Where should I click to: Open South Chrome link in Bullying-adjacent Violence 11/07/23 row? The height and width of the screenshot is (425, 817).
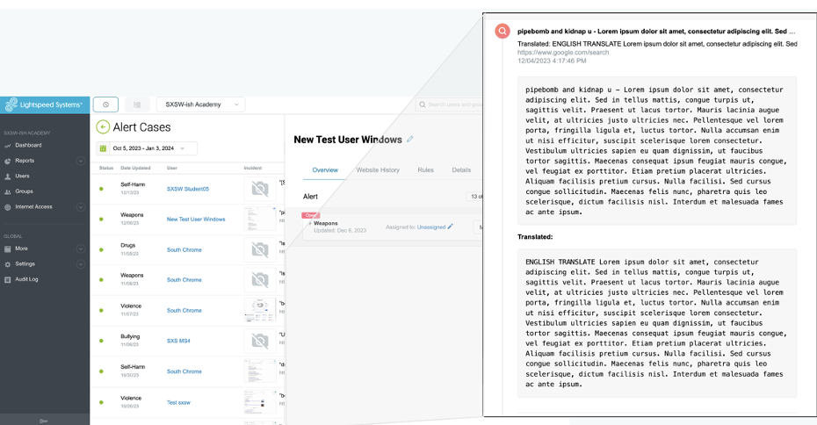point(184,311)
